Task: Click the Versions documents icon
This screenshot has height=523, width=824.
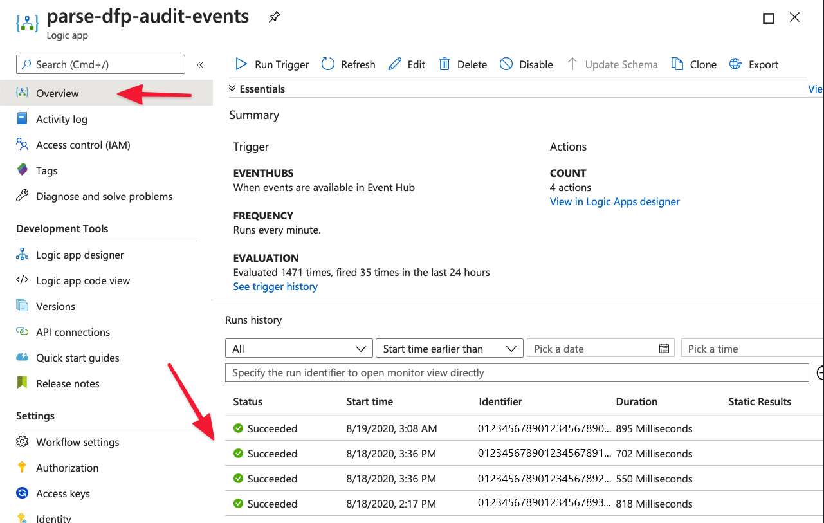Action: coord(23,306)
